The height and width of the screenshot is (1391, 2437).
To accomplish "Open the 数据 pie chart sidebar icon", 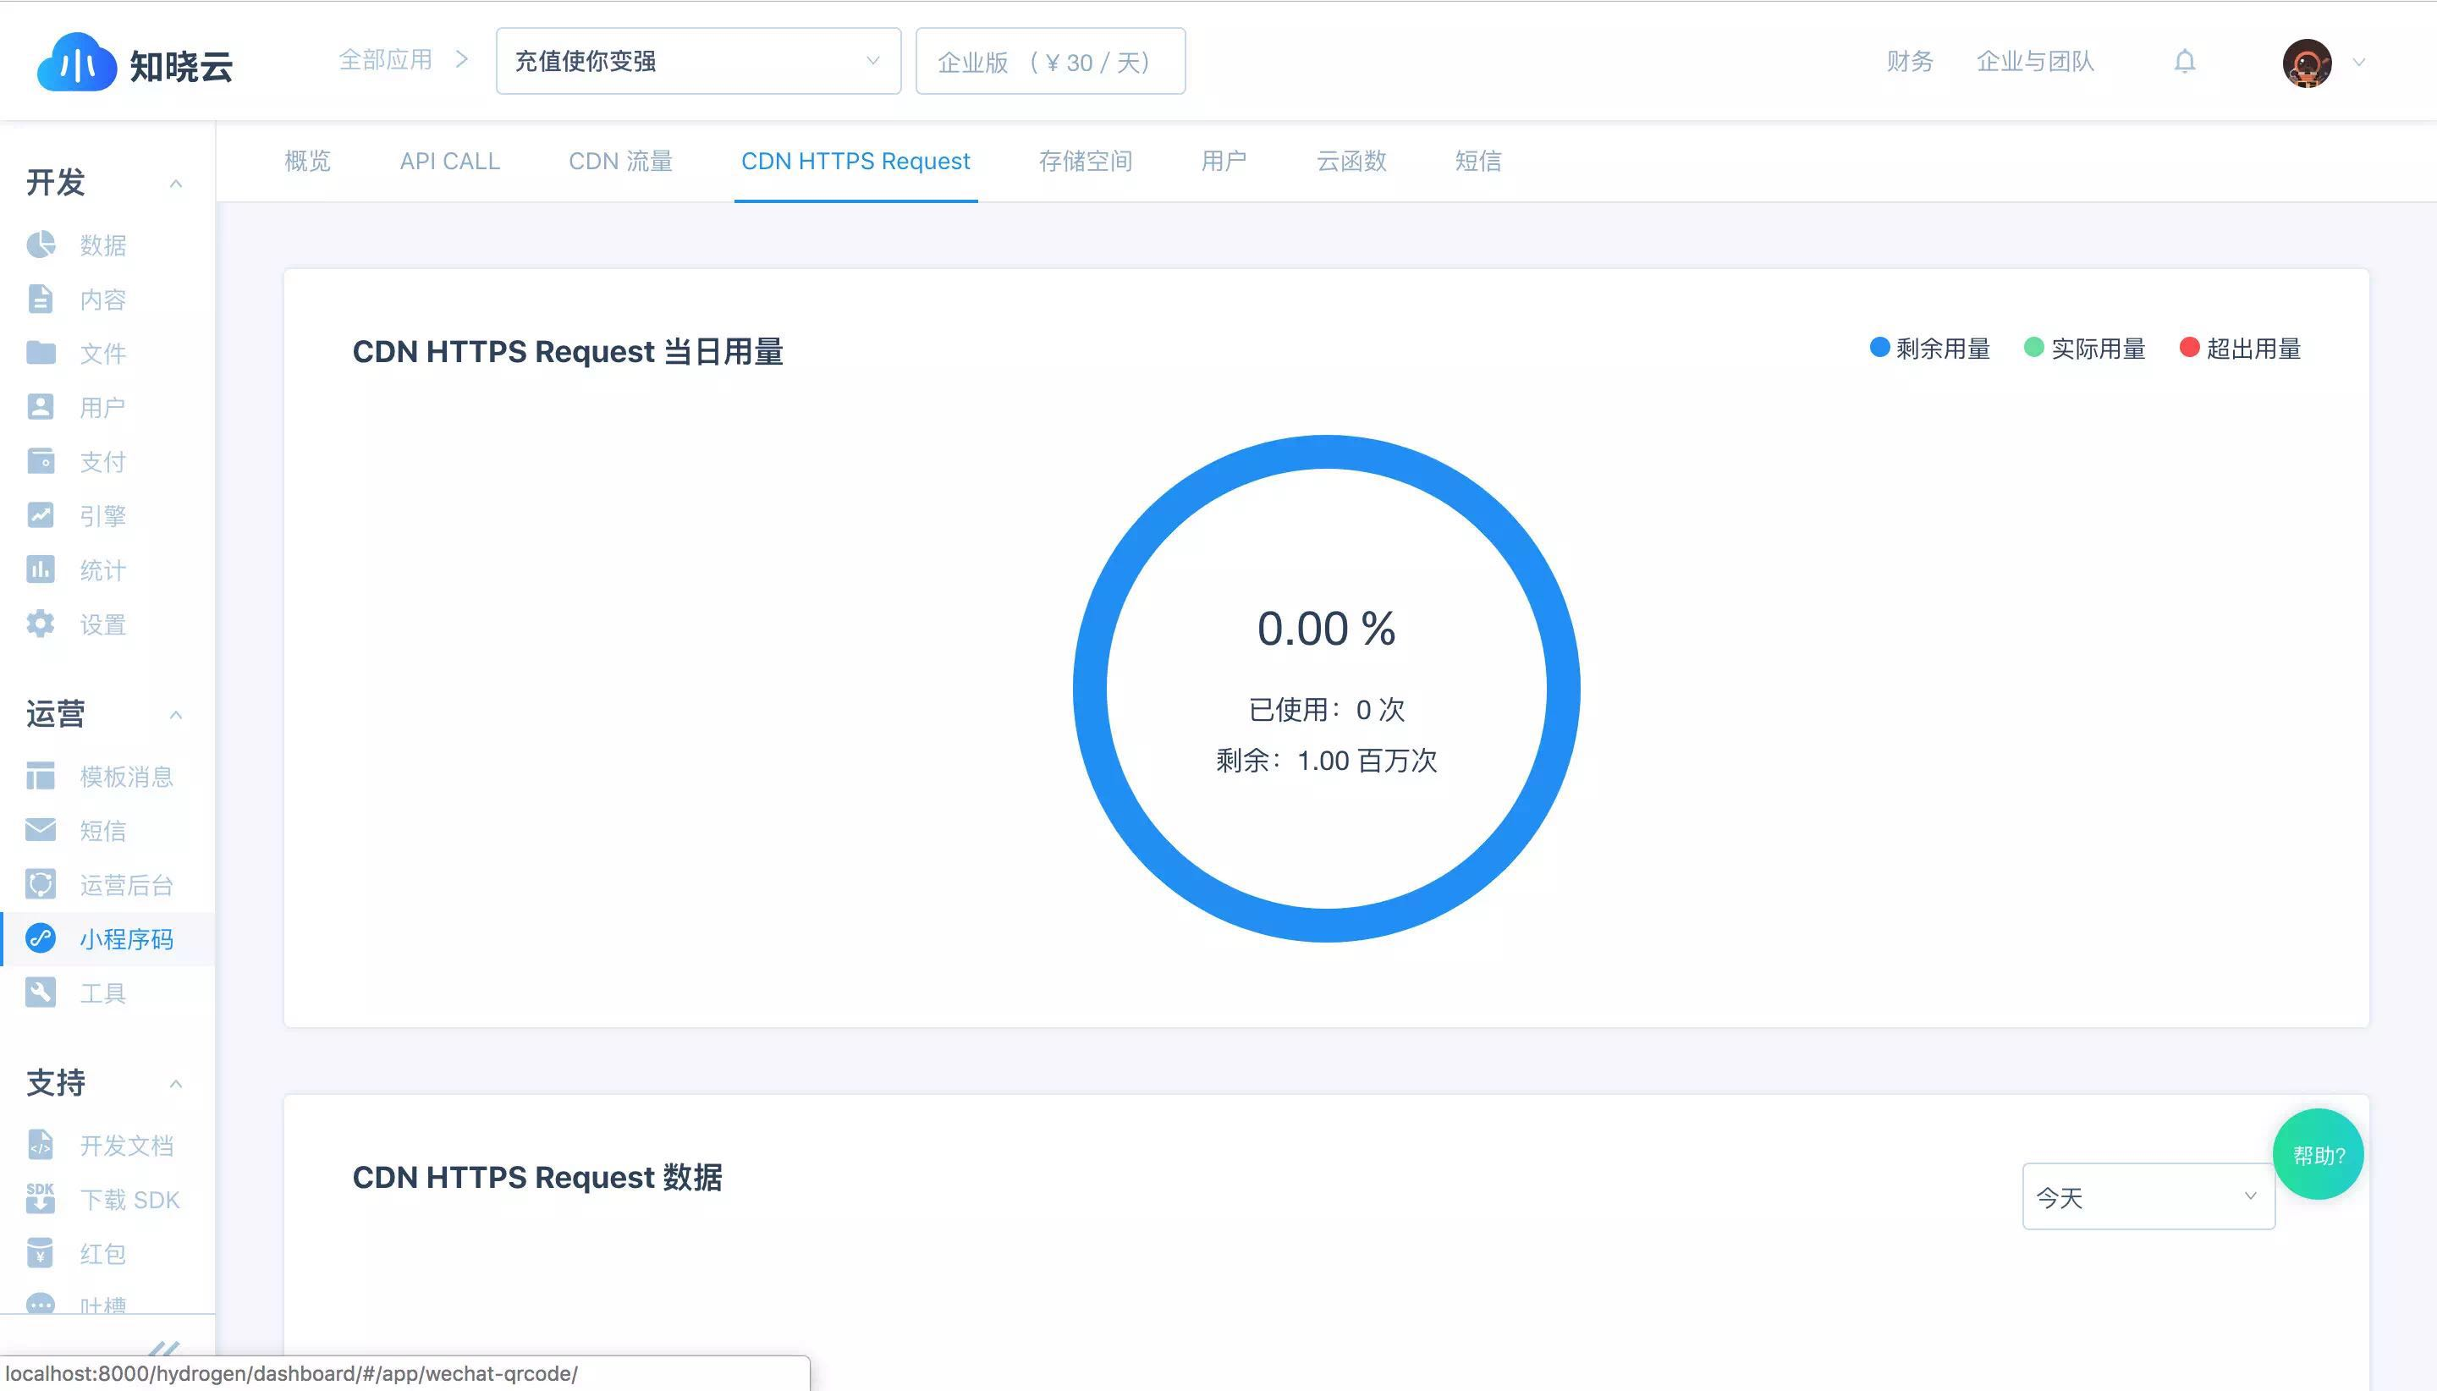I will [40, 245].
